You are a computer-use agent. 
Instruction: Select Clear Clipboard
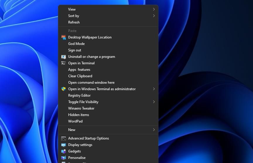click(x=108, y=76)
